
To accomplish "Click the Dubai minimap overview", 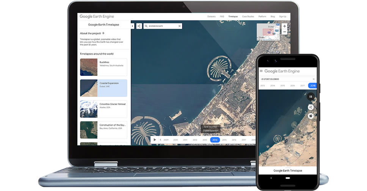I will pos(268,32).
